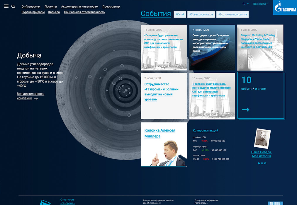The height and width of the screenshot is (205, 297).
Task: Filter by #Совет директоров tag
Action: [x=201, y=14]
